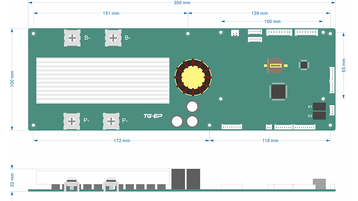Click the left B- terminal screw
The image size is (358, 201).
click(x=72, y=38)
